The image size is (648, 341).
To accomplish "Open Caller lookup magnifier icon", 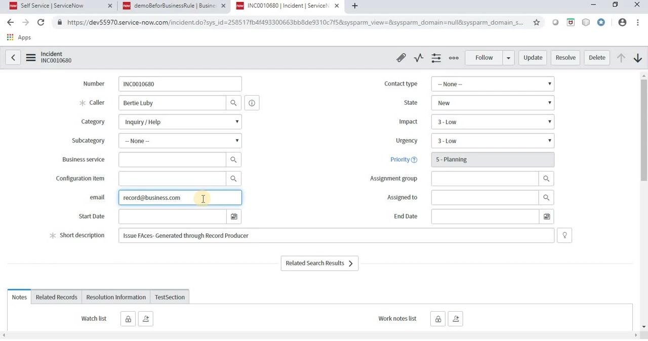I will coord(233,103).
